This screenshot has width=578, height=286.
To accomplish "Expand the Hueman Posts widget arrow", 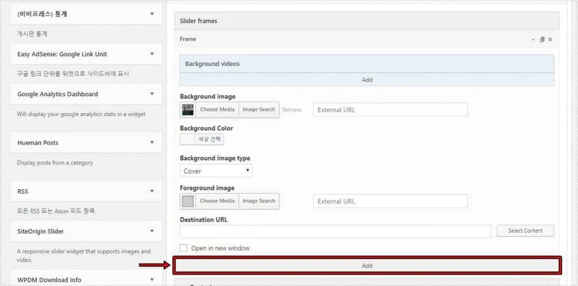I will pyautogui.click(x=152, y=142).
